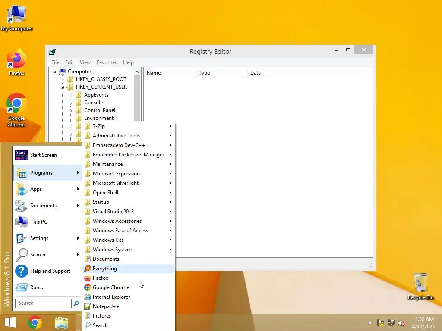This screenshot has height=331, width=442.
Task: Click the Everything search tool icon
Action: pyautogui.click(x=88, y=269)
